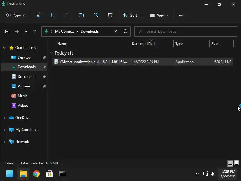Click the Quick access label
241x181 pixels.
coord(26,48)
